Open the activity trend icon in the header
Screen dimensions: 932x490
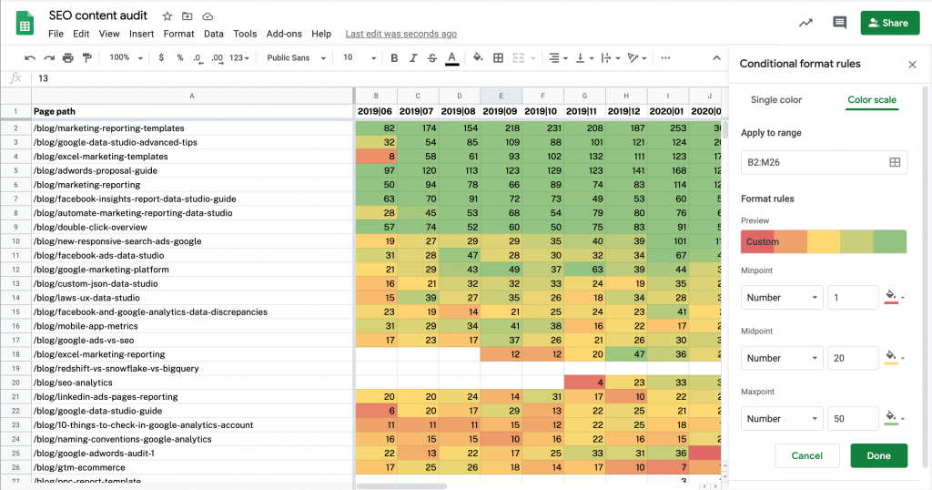(x=805, y=23)
